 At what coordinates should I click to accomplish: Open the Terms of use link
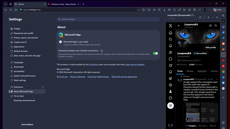(62, 77)
